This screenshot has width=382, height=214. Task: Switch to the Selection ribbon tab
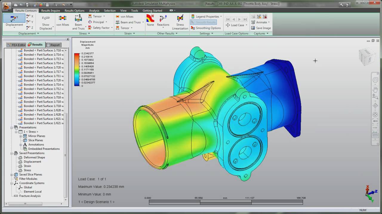click(110, 11)
